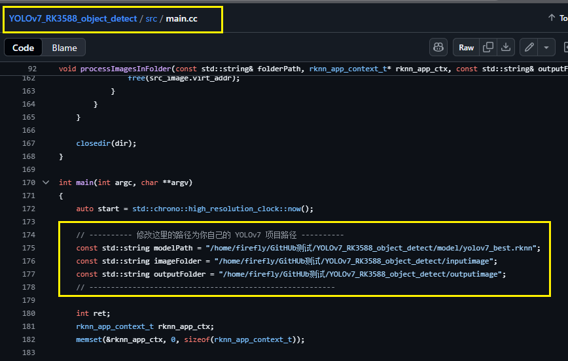Click main.cc file name in breadcrumb
The image size is (568, 361).
(x=181, y=18)
